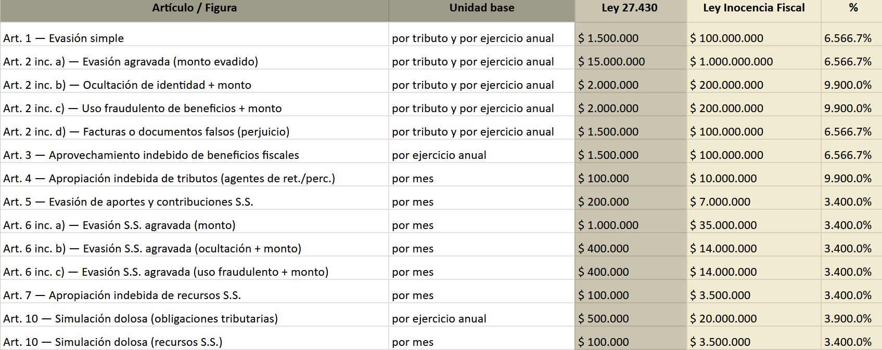The width and height of the screenshot is (882, 350).
Task: Select the "Unidad base" header cell
Action: click(x=481, y=8)
